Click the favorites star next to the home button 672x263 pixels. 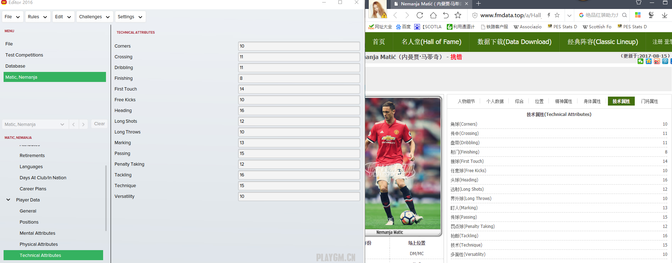coord(458,15)
